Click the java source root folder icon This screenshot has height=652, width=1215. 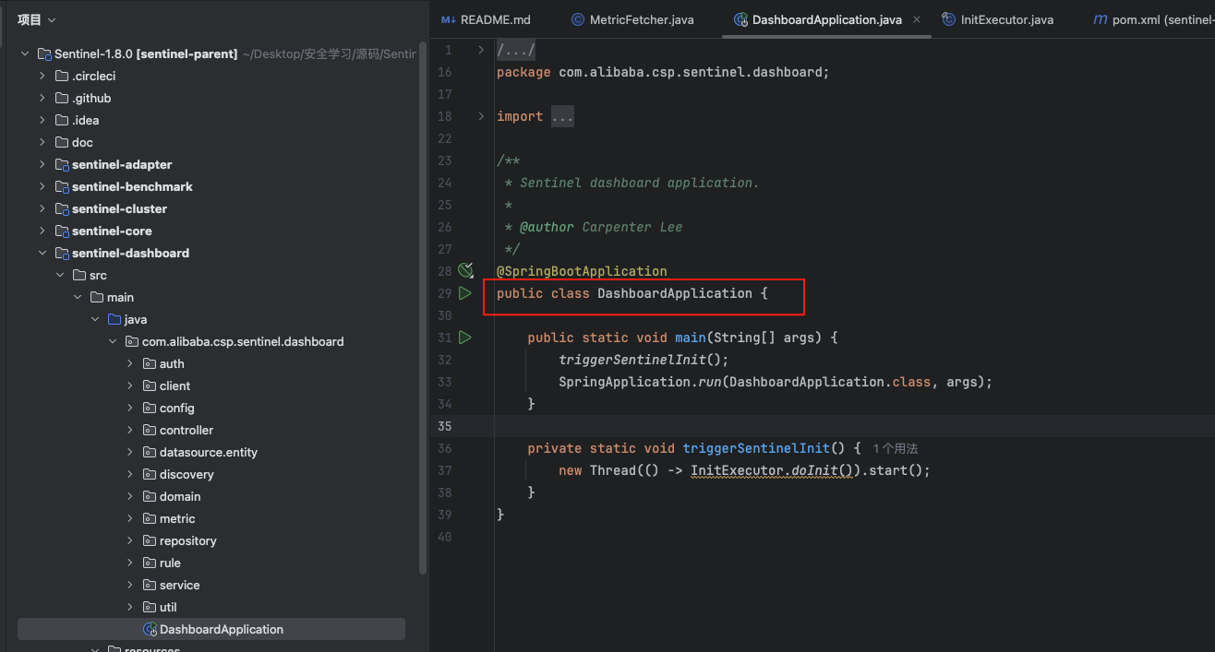[114, 320]
